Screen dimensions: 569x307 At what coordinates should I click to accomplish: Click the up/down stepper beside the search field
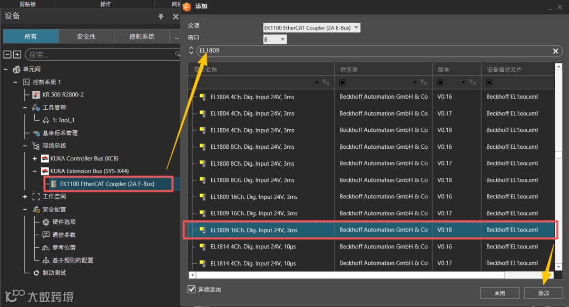[x=191, y=51]
